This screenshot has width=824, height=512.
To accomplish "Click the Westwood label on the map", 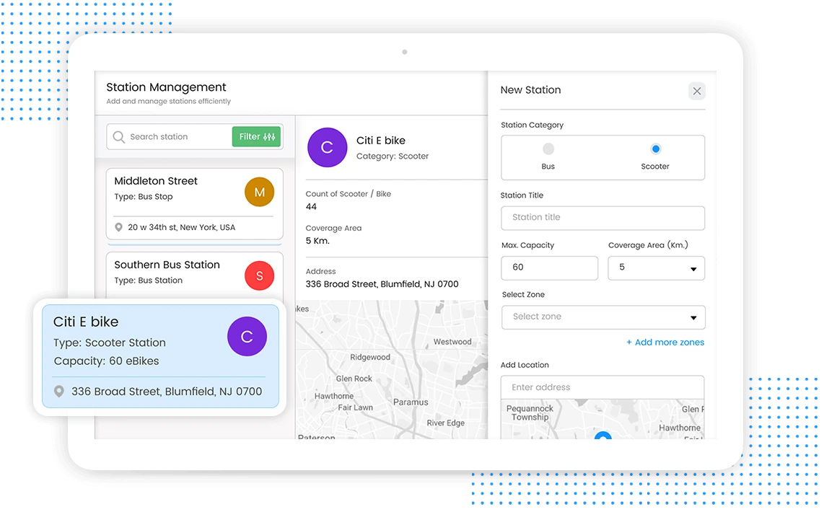I will [x=452, y=342].
